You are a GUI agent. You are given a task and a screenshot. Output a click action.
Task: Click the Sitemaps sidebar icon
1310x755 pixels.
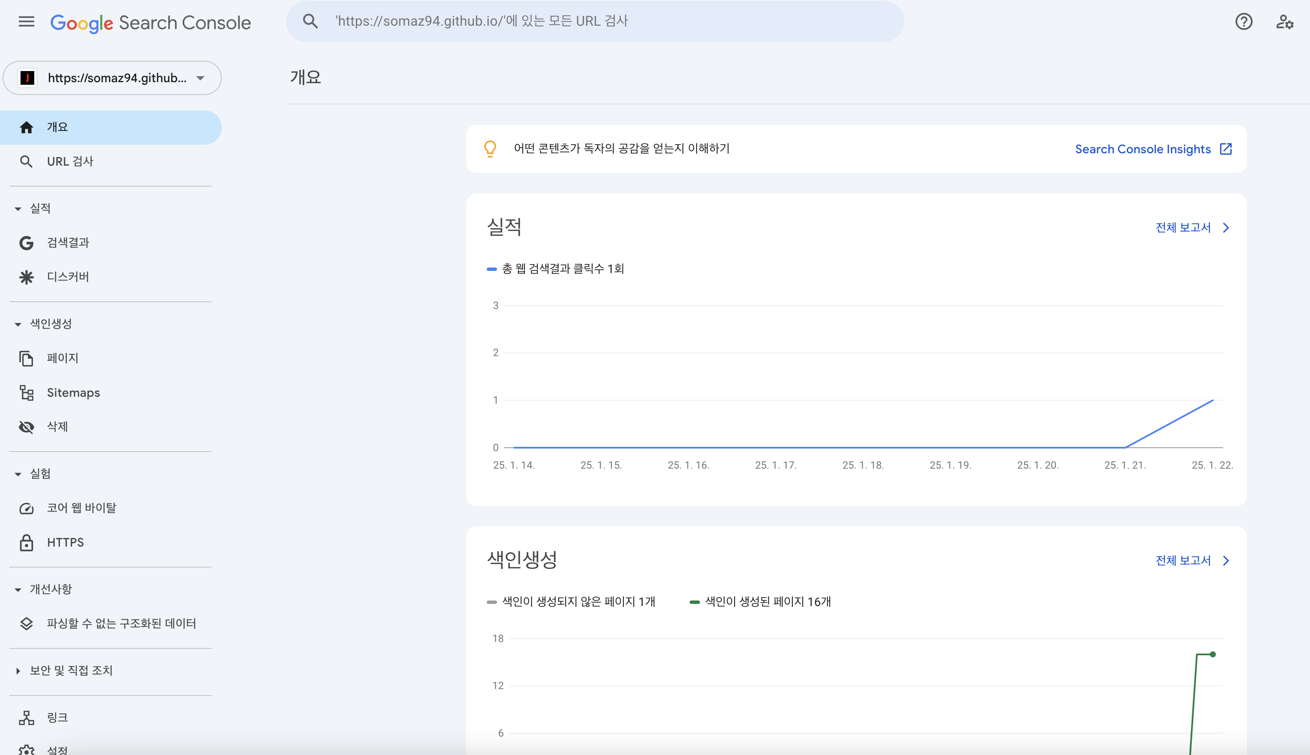pyautogui.click(x=27, y=392)
